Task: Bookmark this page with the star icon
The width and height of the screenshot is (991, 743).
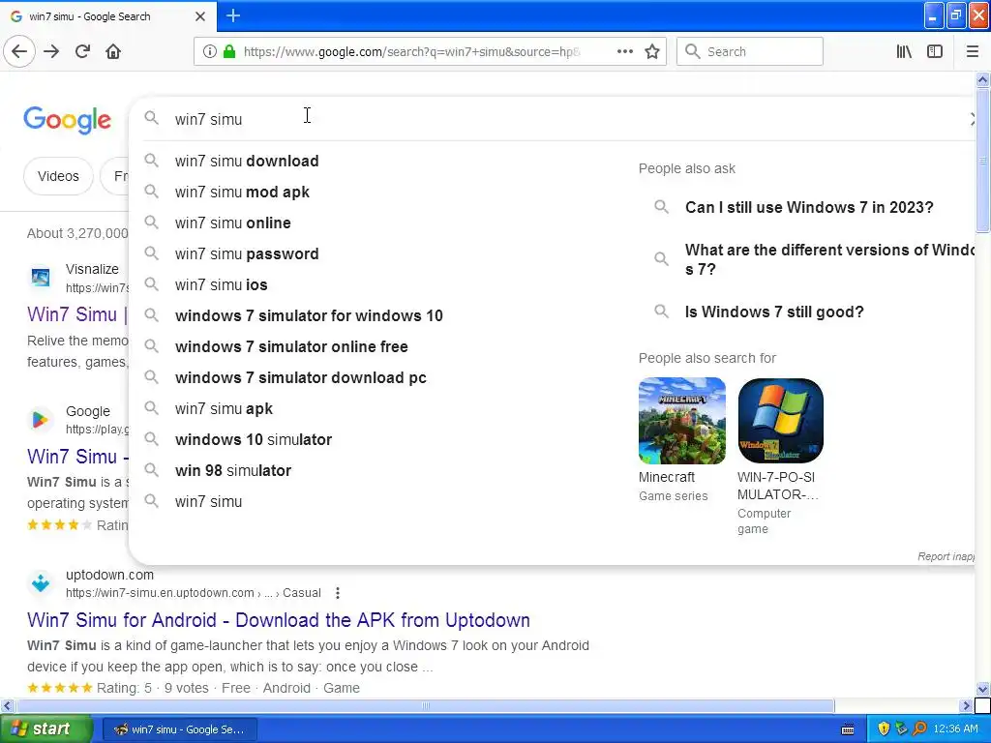Action: click(652, 51)
